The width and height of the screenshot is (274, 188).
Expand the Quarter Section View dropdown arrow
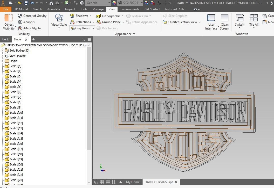pyautogui.click(x=200, y=22)
